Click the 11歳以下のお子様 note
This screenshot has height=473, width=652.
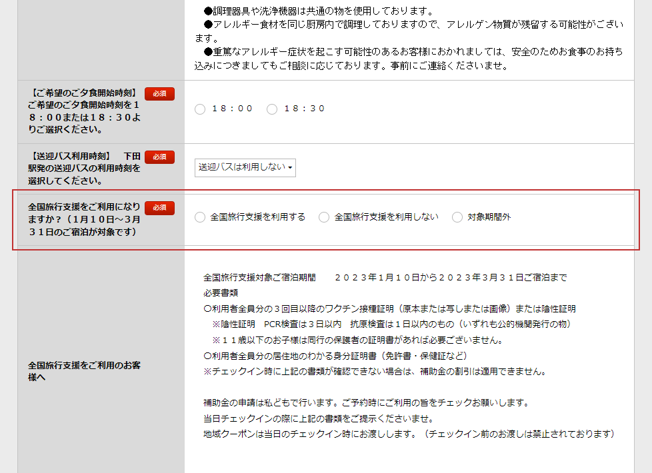coord(357,340)
